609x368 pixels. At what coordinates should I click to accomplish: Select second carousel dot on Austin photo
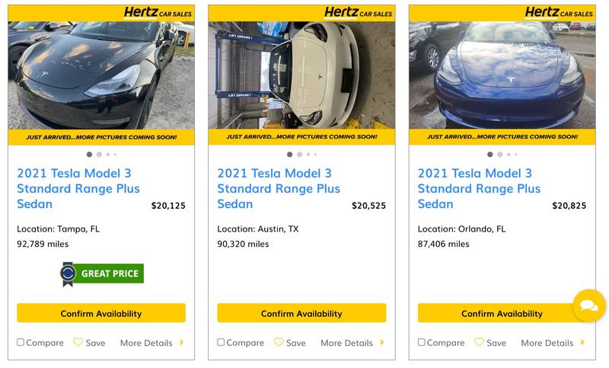pyautogui.click(x=299, y=155)
